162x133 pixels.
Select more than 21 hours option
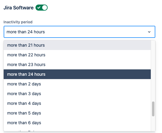(77, 45)
